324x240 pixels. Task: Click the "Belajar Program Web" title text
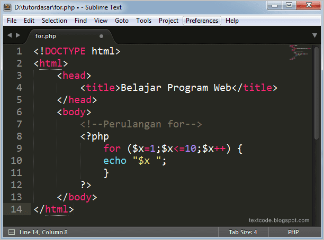[x=176, y=88]
